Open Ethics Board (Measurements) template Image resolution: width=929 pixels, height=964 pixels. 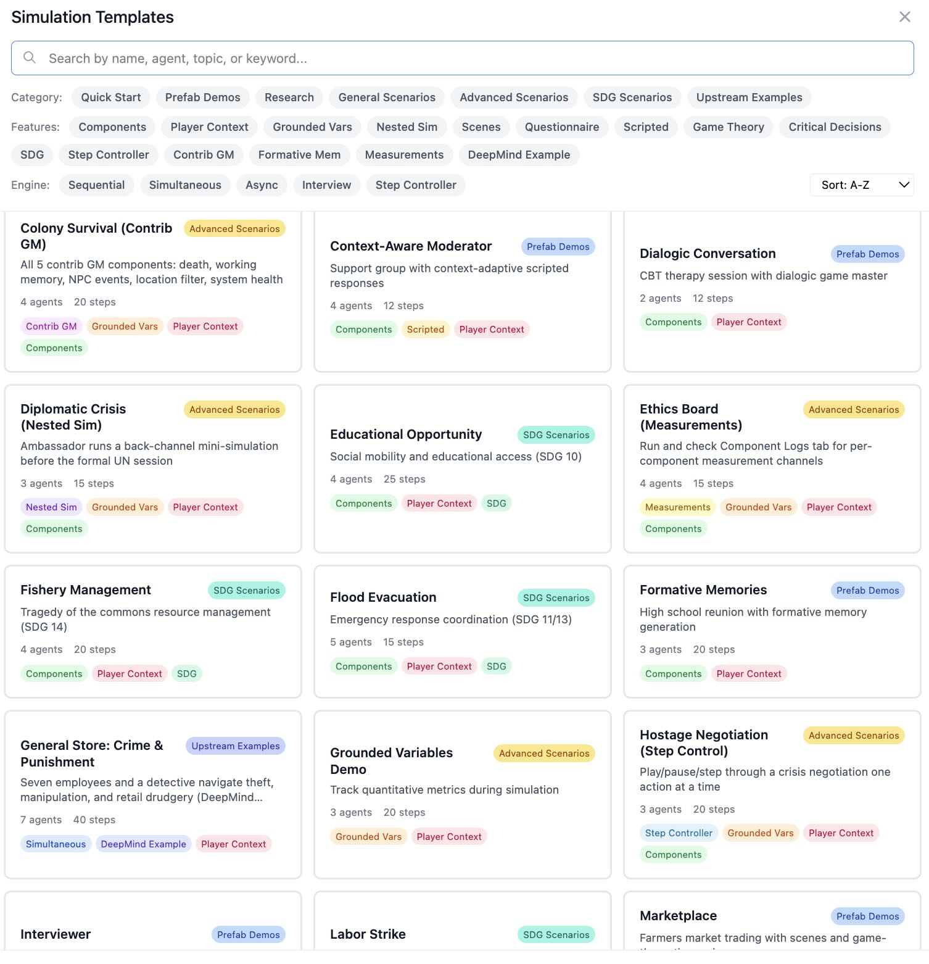pyautogui.click(x=772, y=469)
